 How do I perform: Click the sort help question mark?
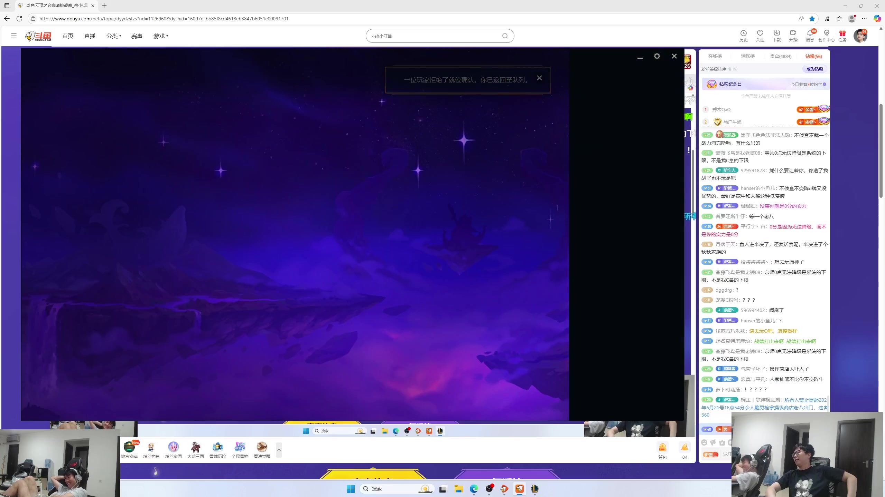[735, 69]
